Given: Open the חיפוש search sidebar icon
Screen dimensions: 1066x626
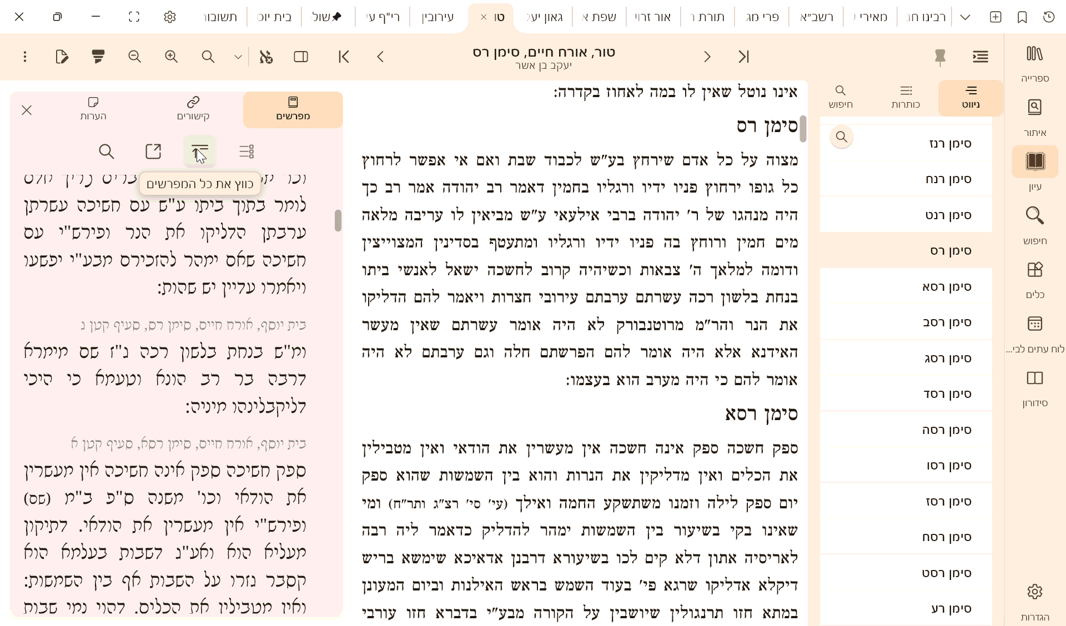Looking at the screenshot, I should pos(1035,225).
